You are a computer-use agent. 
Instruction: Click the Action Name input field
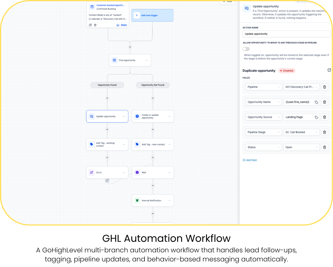tap(287, 34)
